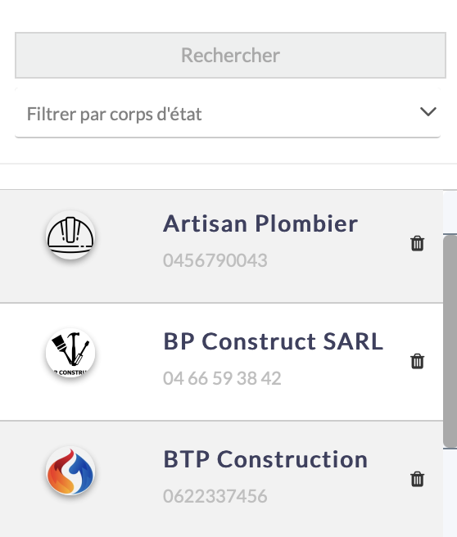Select the BTP Construction company name
This screenshot has height=537, width=457.
click(x=265, y=459)
